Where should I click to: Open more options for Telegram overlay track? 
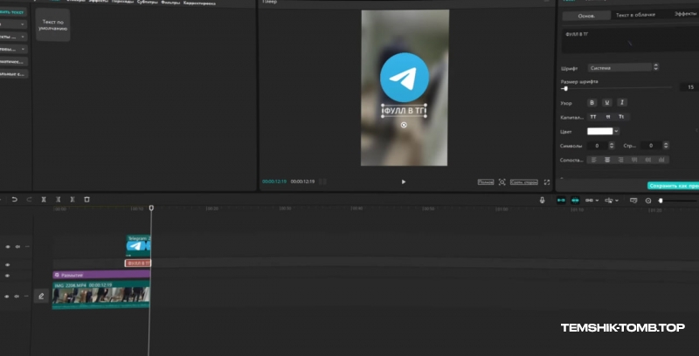(x=27, y=247)
